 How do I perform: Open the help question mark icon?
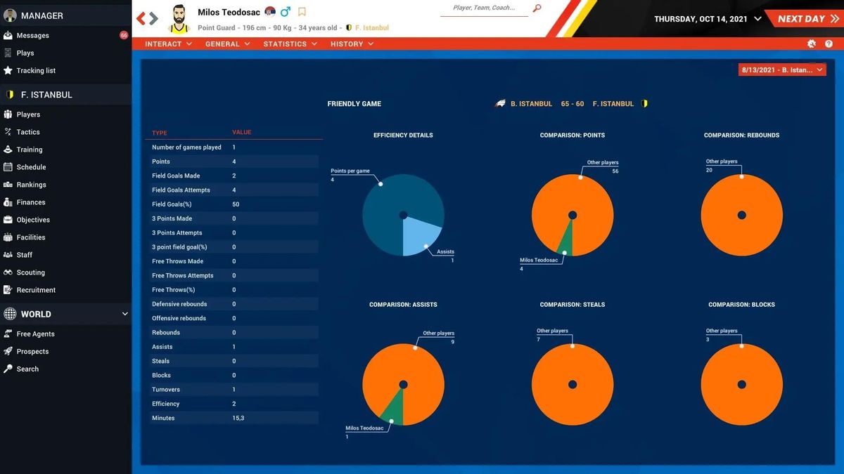tap(829, 44)
